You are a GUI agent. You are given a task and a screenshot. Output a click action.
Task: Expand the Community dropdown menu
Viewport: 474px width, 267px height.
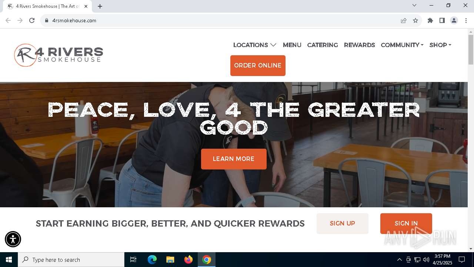click(402, 45)
